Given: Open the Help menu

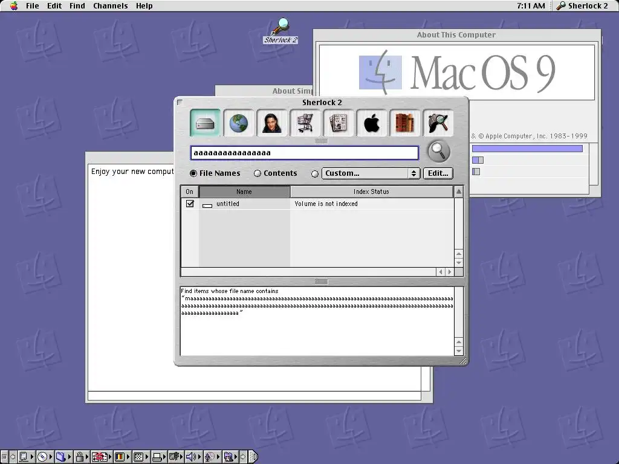Looking at the screenshot, I should (x=144, y=5).
